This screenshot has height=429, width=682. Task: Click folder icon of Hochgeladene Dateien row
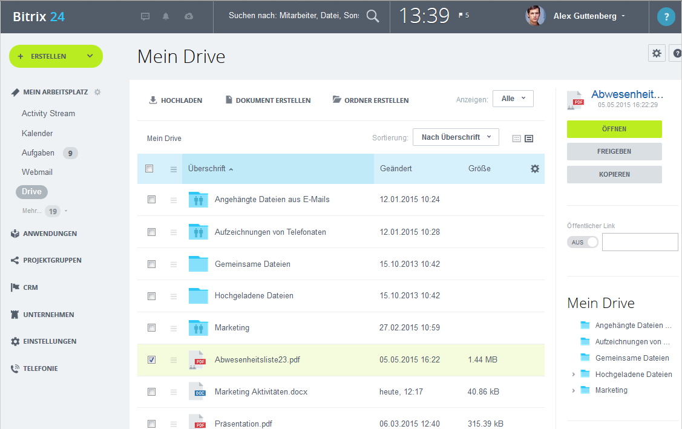198,296
